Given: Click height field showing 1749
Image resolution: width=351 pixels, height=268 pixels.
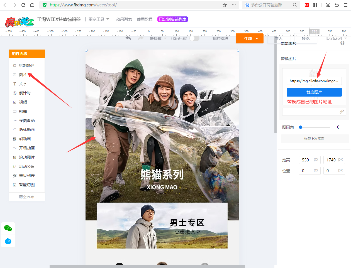Looking at the screenshot, I should click(x=334, y=160).
